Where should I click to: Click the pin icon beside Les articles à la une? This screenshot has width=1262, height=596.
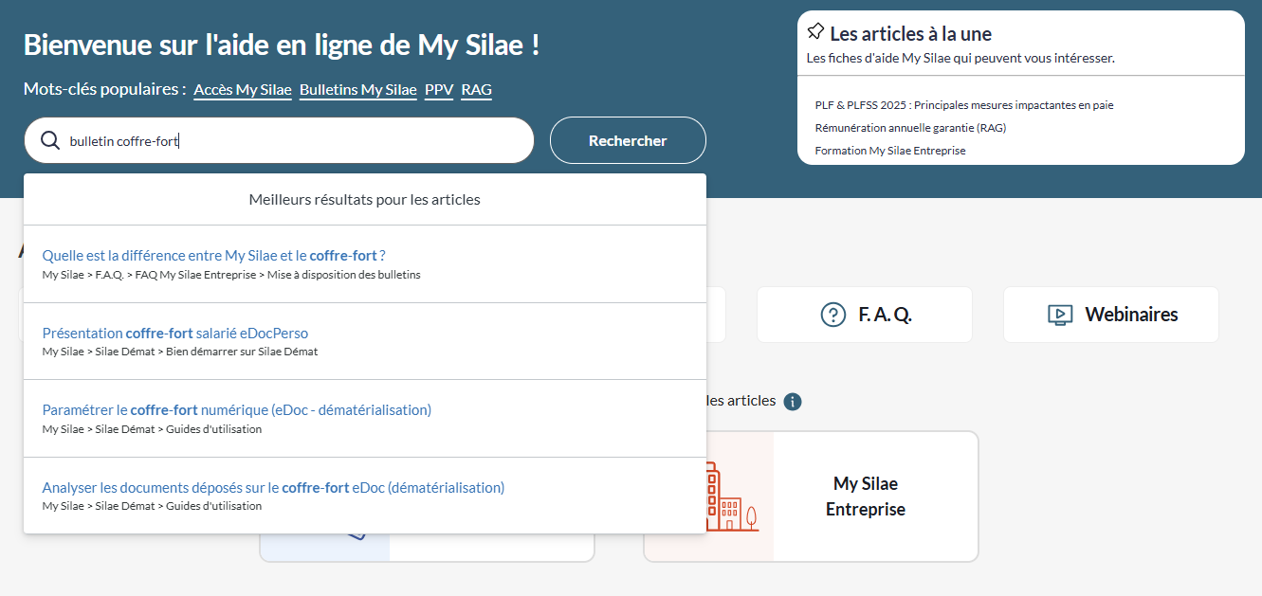tap(815, 31)
